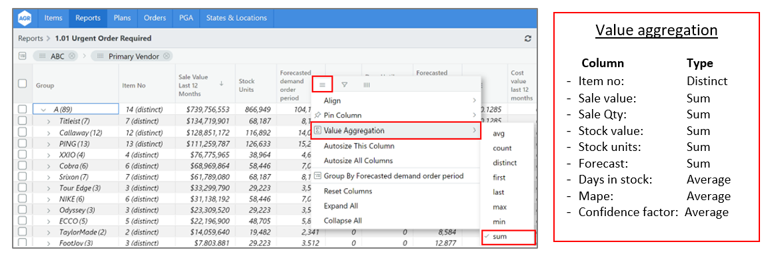
Task: Check the box for the Callaway row
Action: coord(22,132)
